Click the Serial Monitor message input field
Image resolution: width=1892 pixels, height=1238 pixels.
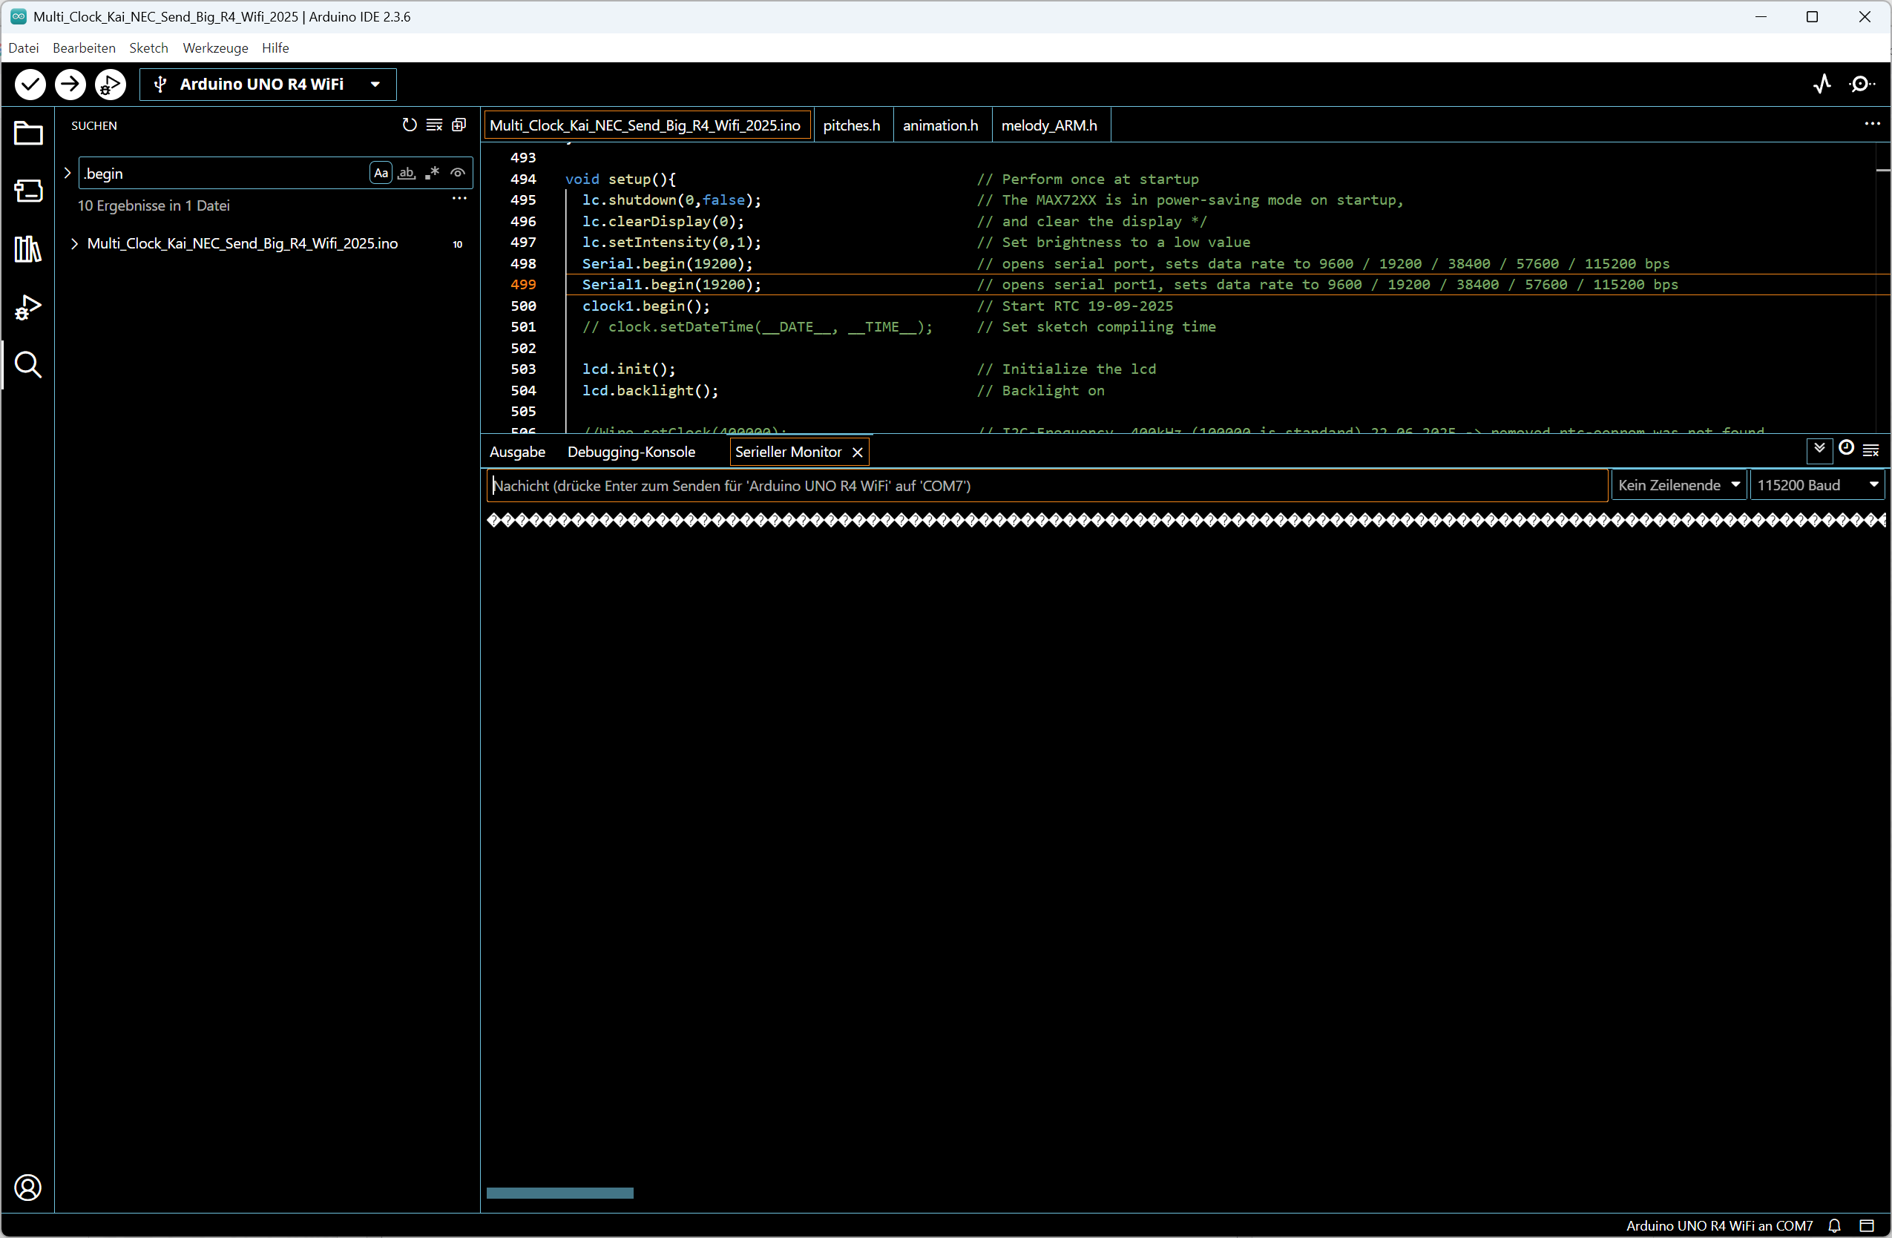1045,486
